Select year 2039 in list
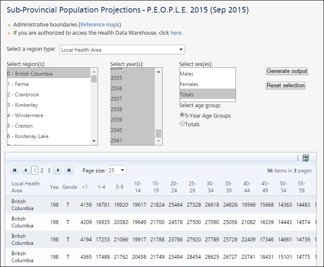 coord(133,119)
